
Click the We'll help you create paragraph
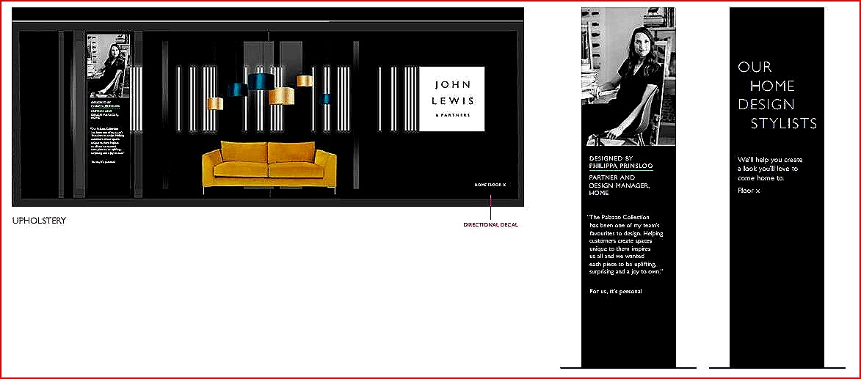click(770, 169)
